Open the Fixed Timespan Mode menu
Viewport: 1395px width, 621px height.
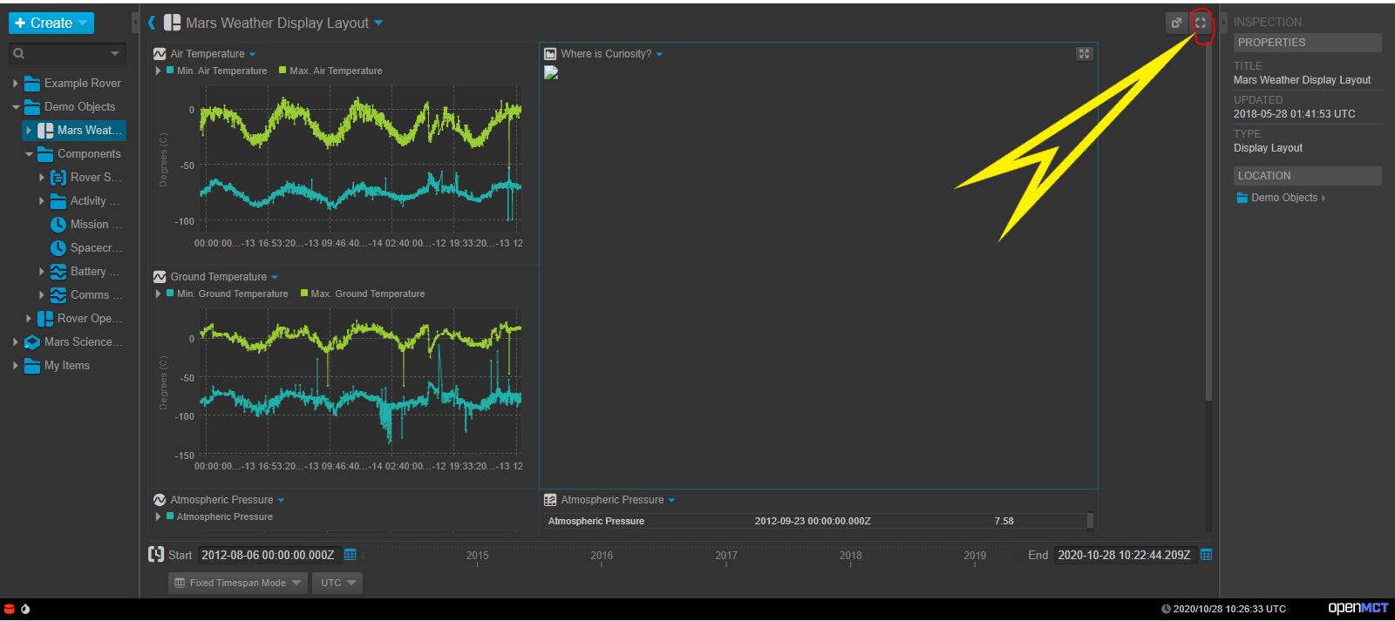(237, 583)
